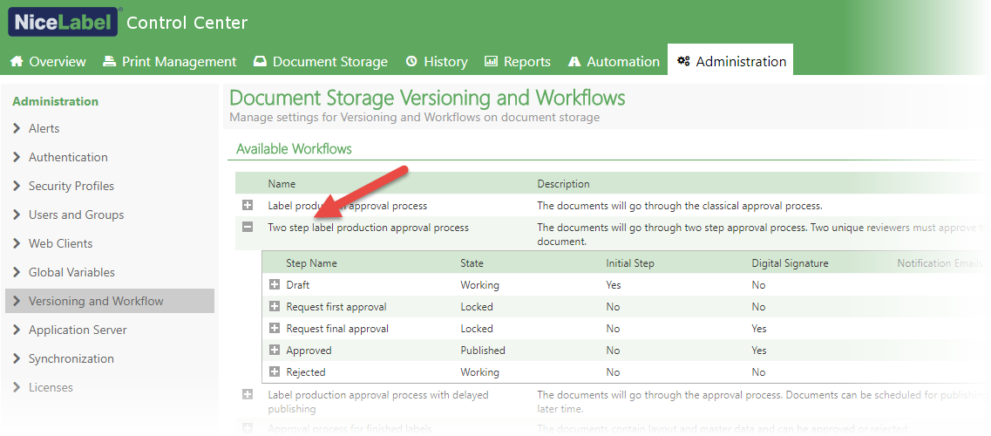Expand the Draft step row
The image size is (991, 436).
pyautogui.click(x=275, y=285)
